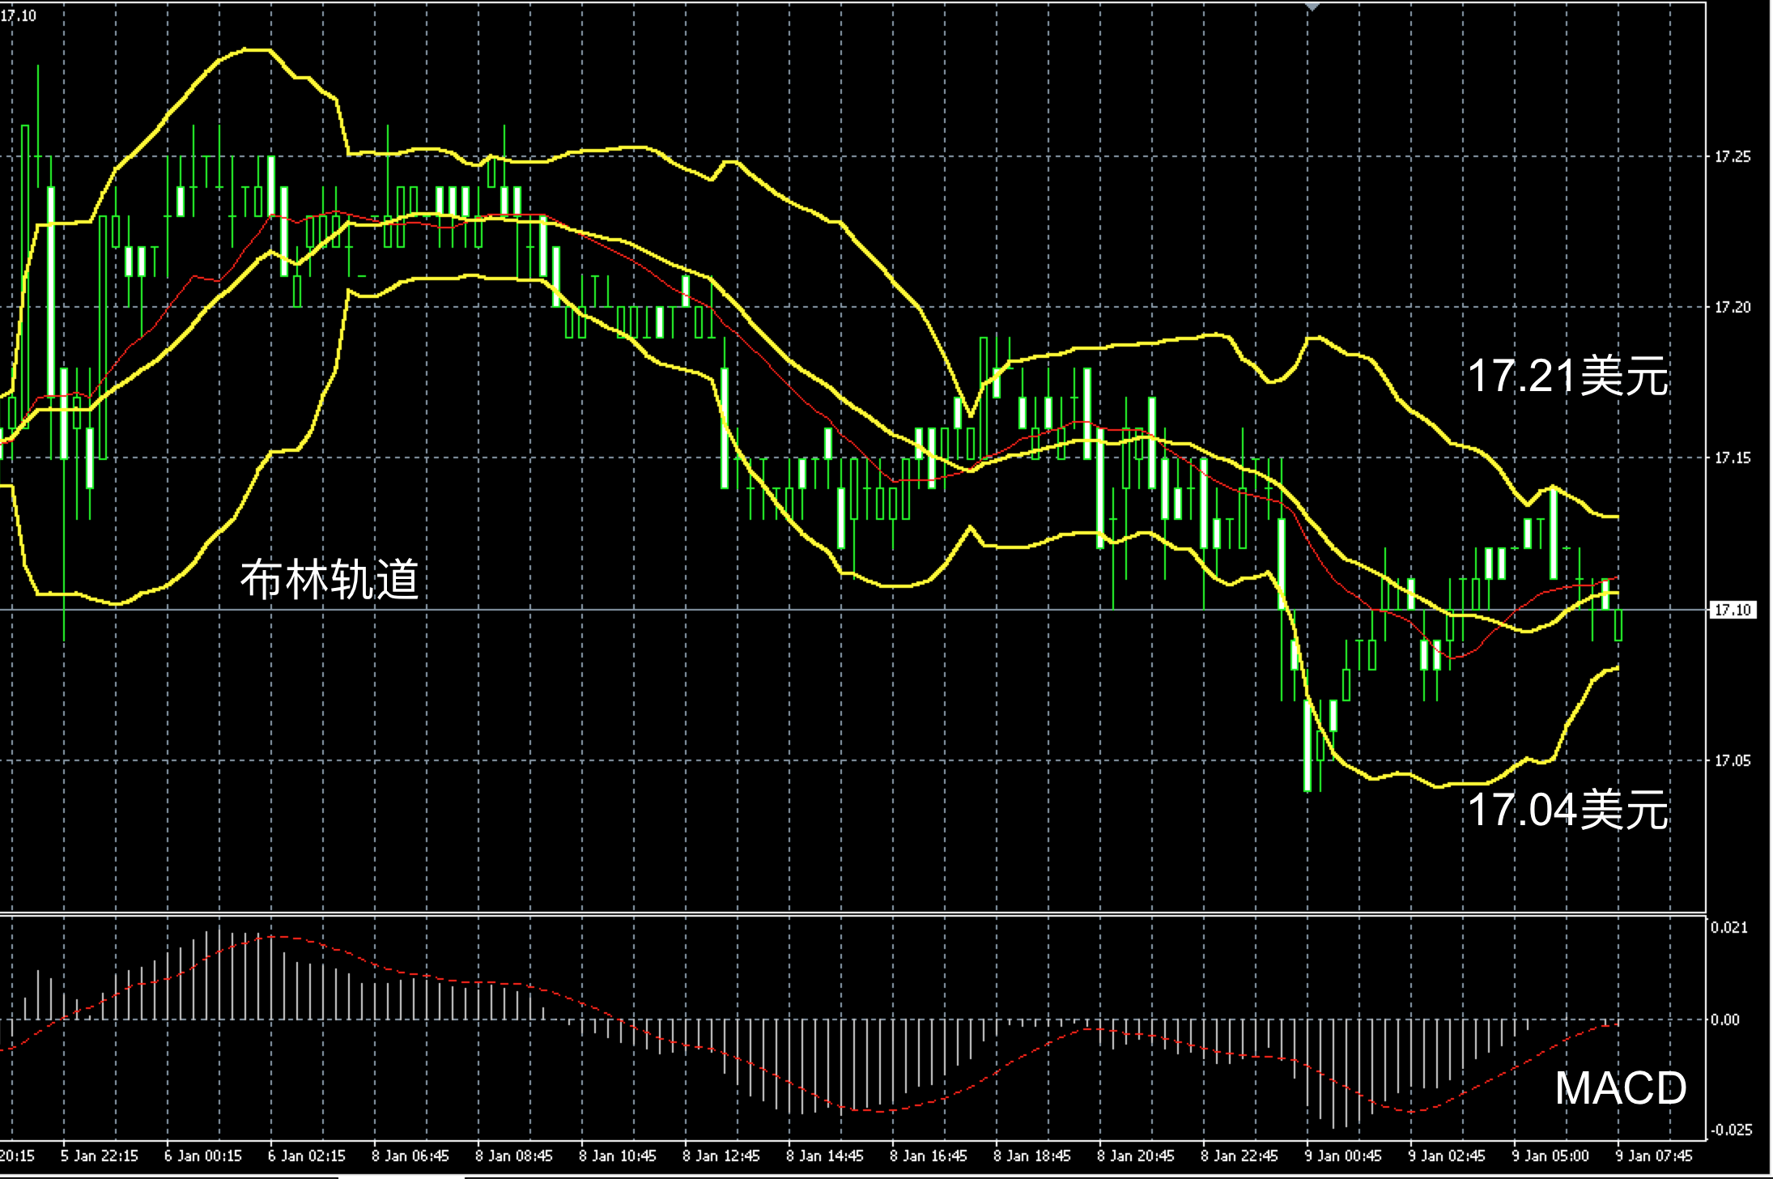Click the 9 Jan 00:45 time label
1773x1179 pixels.
coord(1342,1156)
